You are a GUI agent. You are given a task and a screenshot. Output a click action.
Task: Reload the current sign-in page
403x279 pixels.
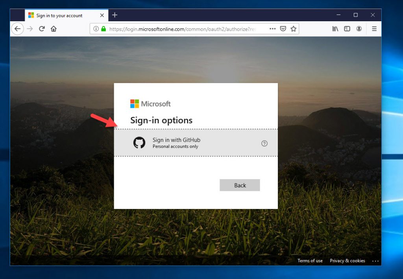[x=42, y=29]
